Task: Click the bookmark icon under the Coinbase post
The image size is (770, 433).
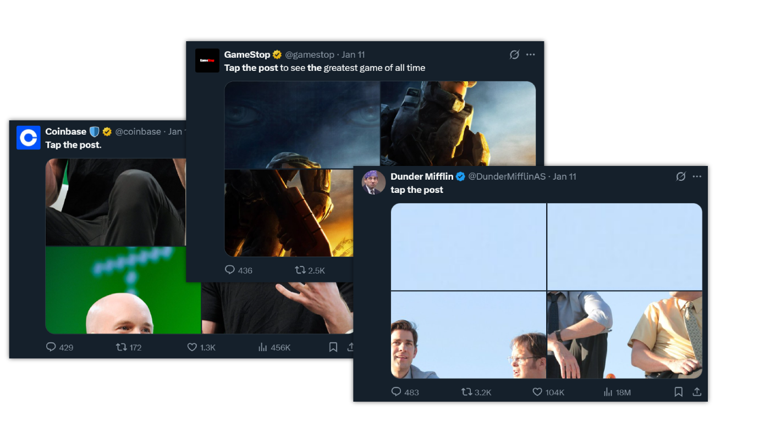Action: [x=332, y=347]
